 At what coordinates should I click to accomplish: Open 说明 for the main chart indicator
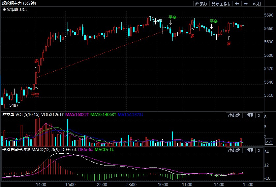[257, 4]
